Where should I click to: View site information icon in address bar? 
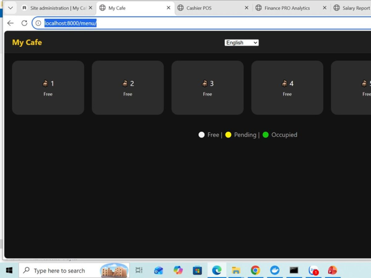tap(38, 23)
